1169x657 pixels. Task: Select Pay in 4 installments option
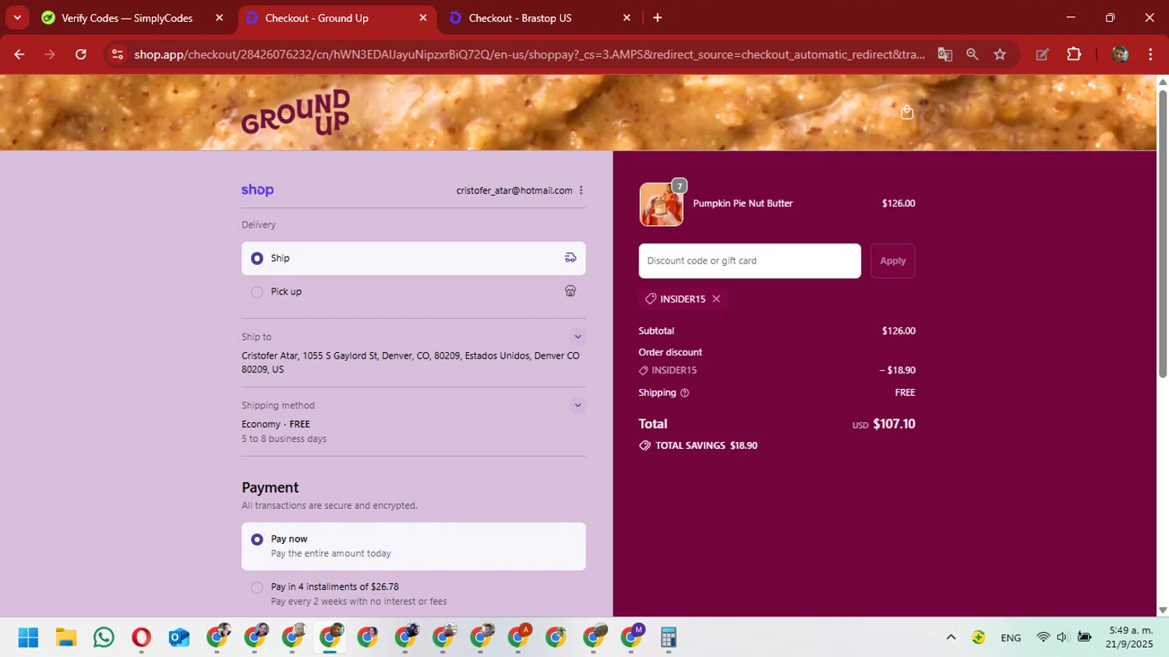coord(413,594)
